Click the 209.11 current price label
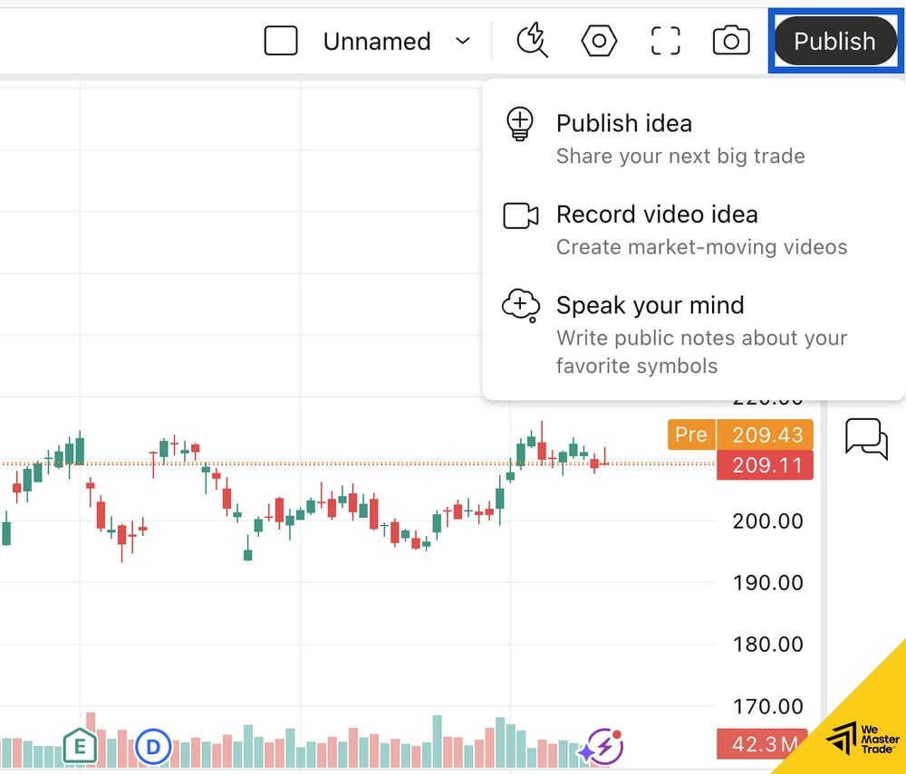906x774 pixels. tap(766, 465)
